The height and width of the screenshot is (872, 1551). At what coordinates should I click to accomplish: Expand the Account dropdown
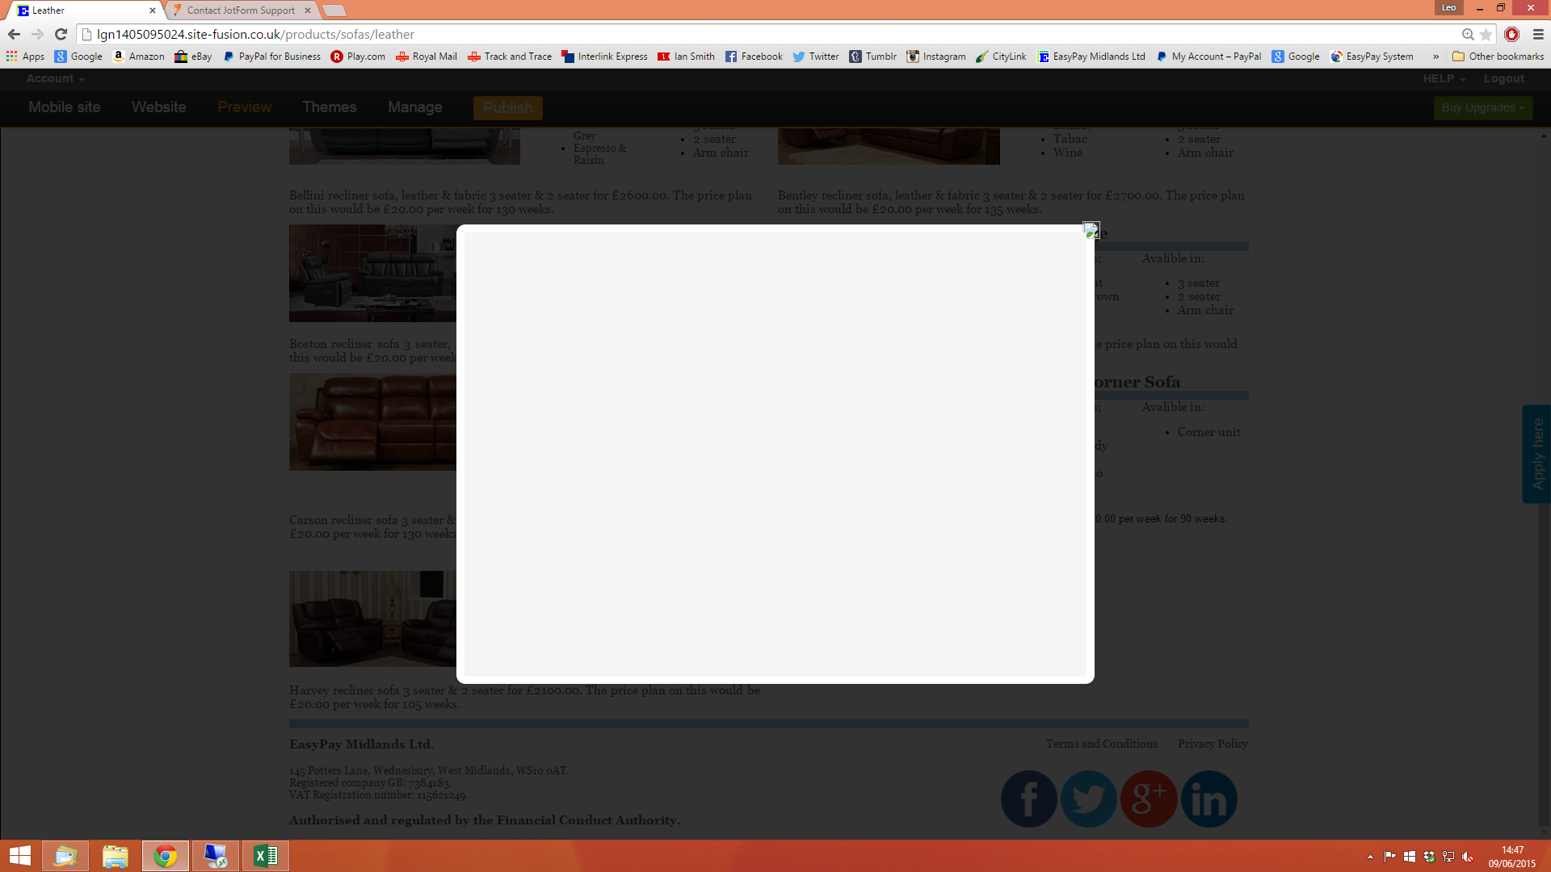[x=54, y=78]
